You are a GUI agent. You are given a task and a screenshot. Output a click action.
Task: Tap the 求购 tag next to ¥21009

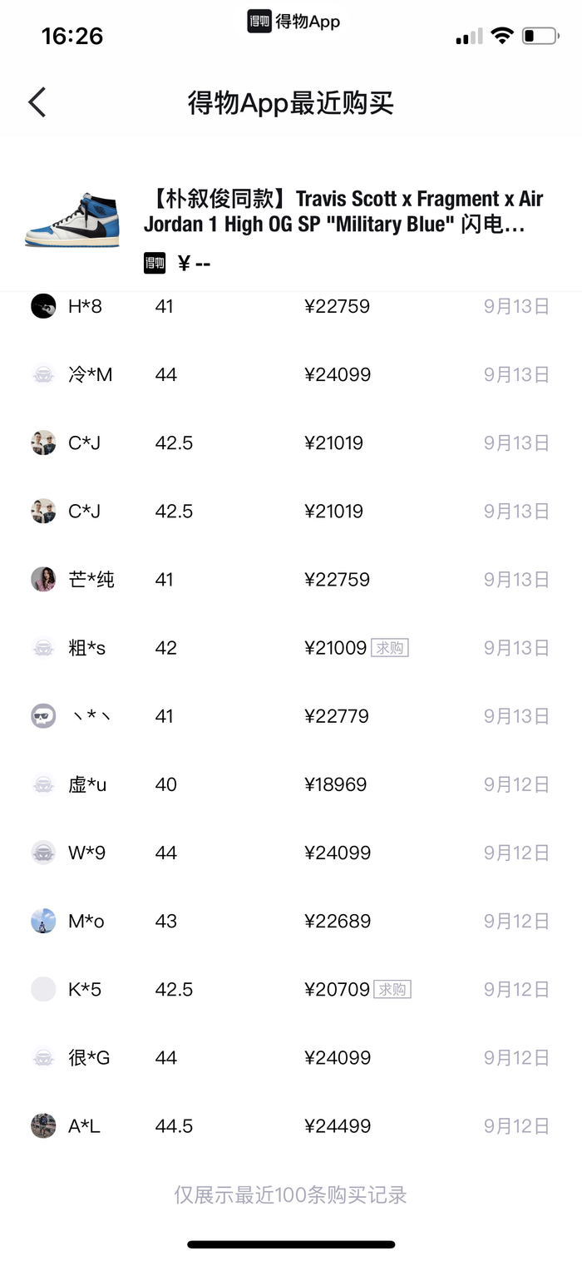click(389, 647)
